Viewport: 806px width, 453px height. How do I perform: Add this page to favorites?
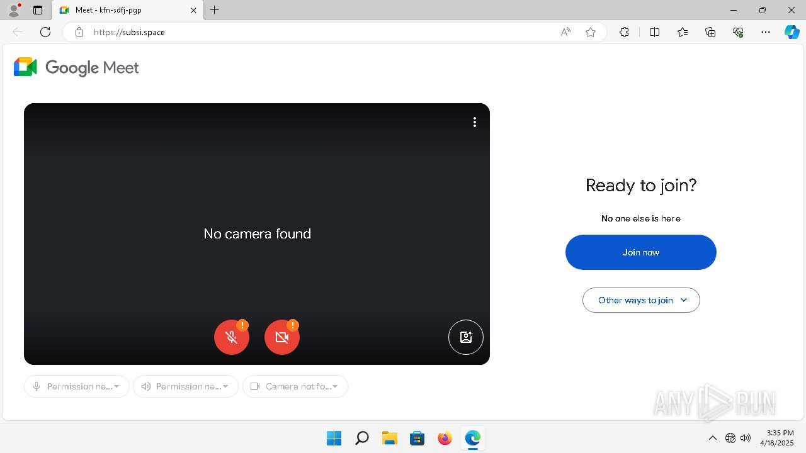click(591, 32)
